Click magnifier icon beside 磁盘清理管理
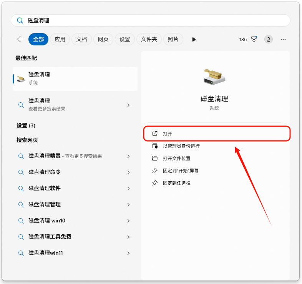The width and height of the screenshot is (302, 284). 21,205
